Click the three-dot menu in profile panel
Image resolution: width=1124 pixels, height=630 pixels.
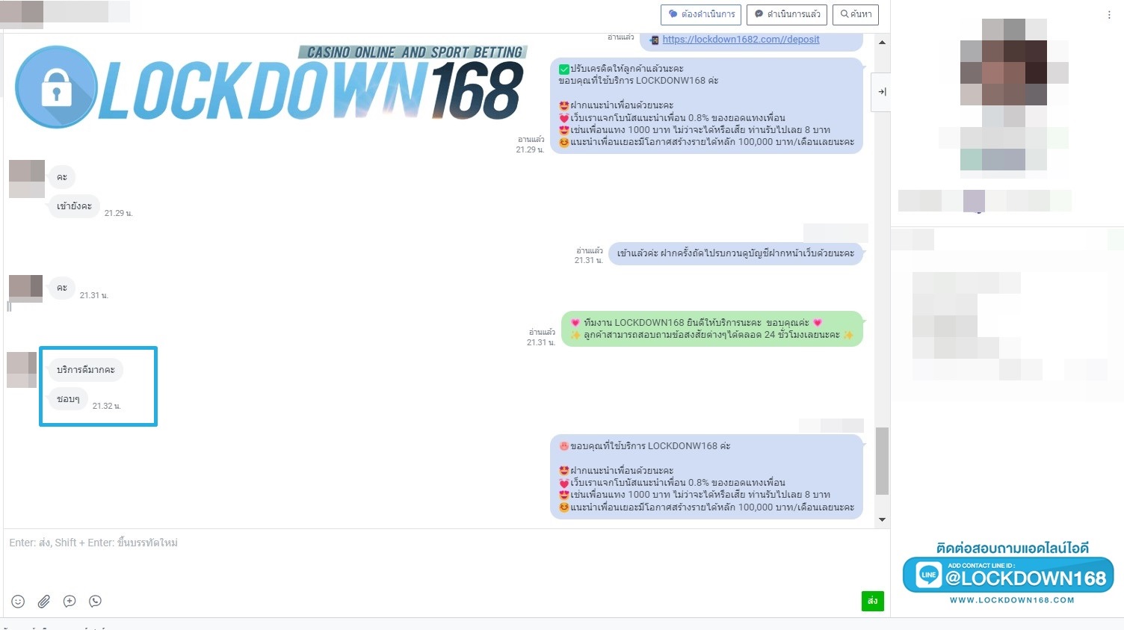[1108, 15]
